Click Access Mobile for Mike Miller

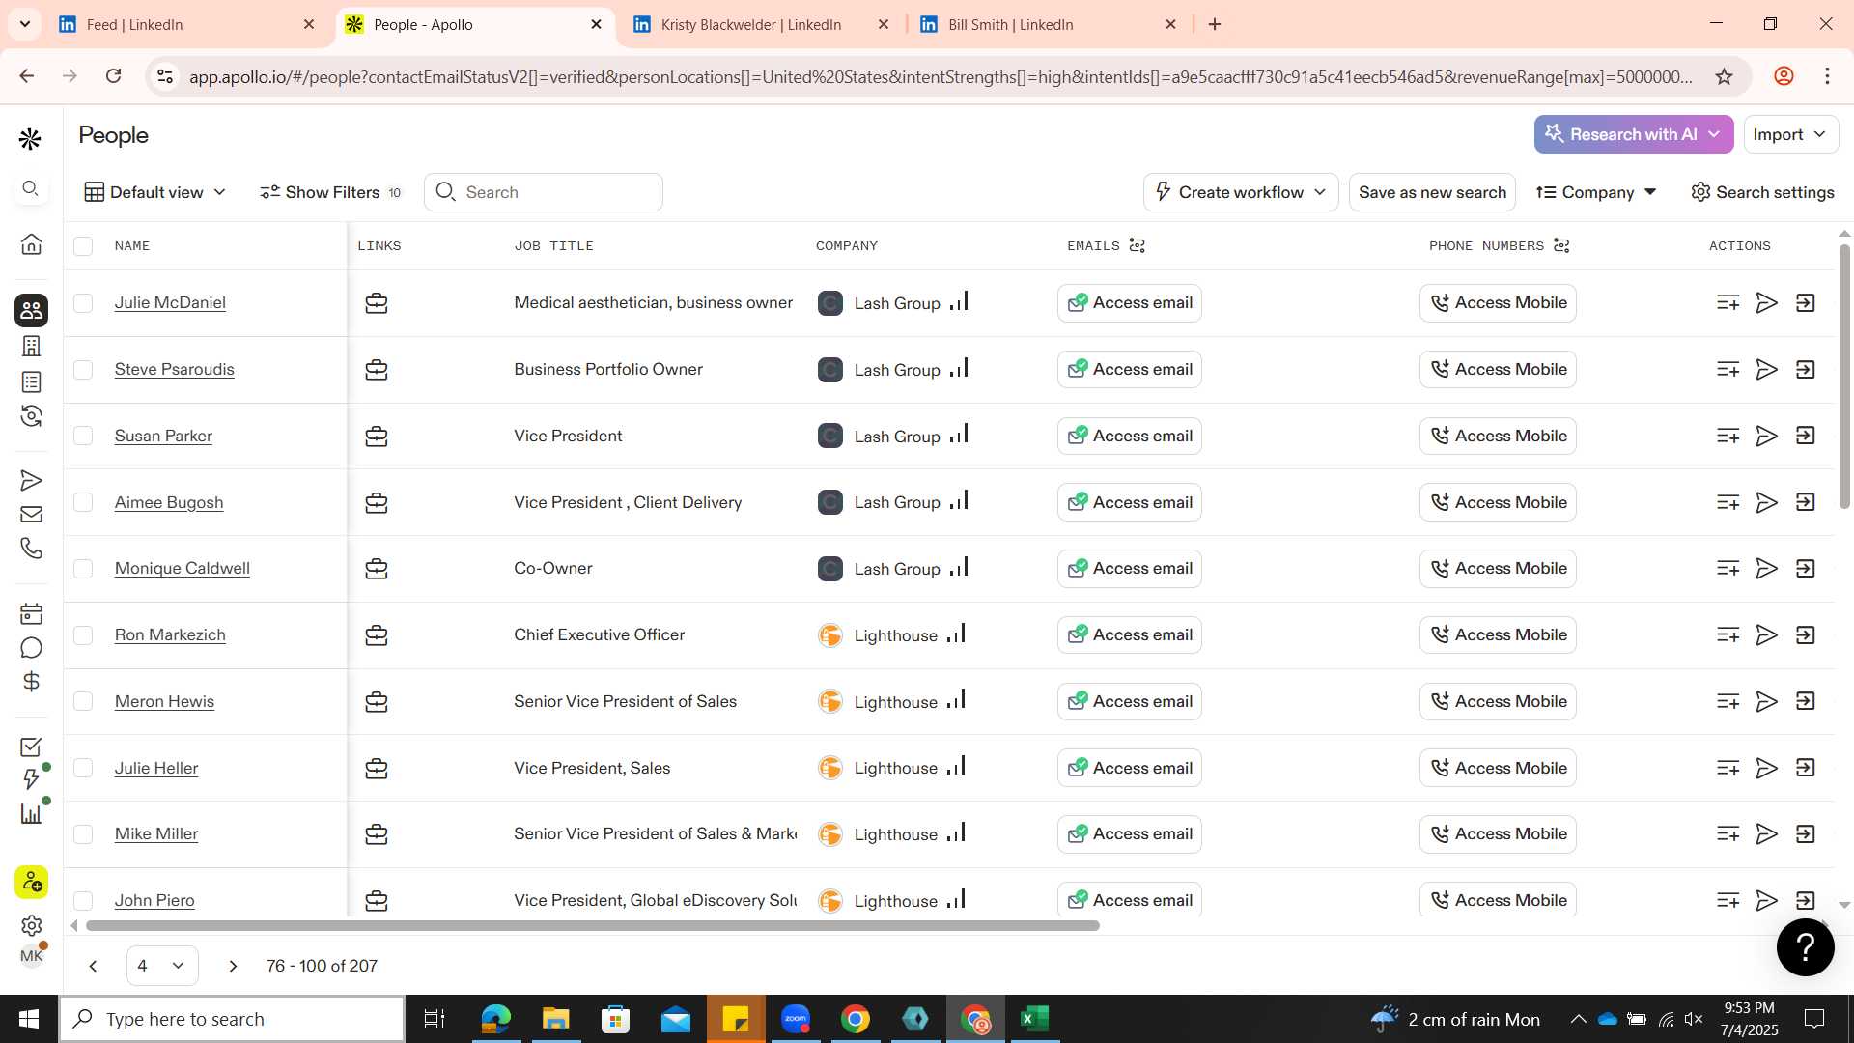1498,834
